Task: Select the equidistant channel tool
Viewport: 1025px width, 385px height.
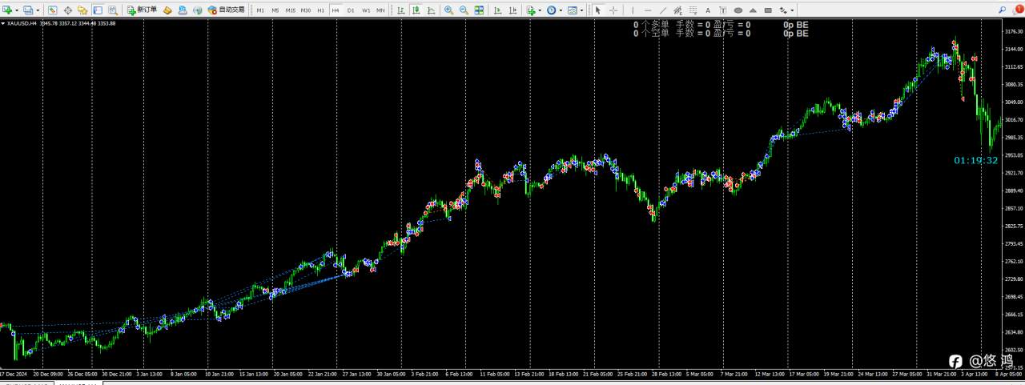Action: click(x=677, y=10)
